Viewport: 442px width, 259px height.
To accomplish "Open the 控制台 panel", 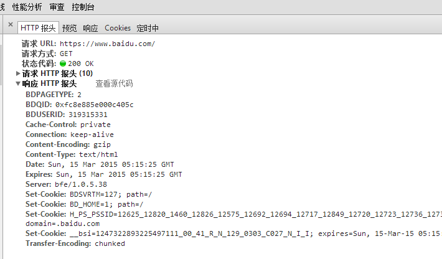I will 83,7.
